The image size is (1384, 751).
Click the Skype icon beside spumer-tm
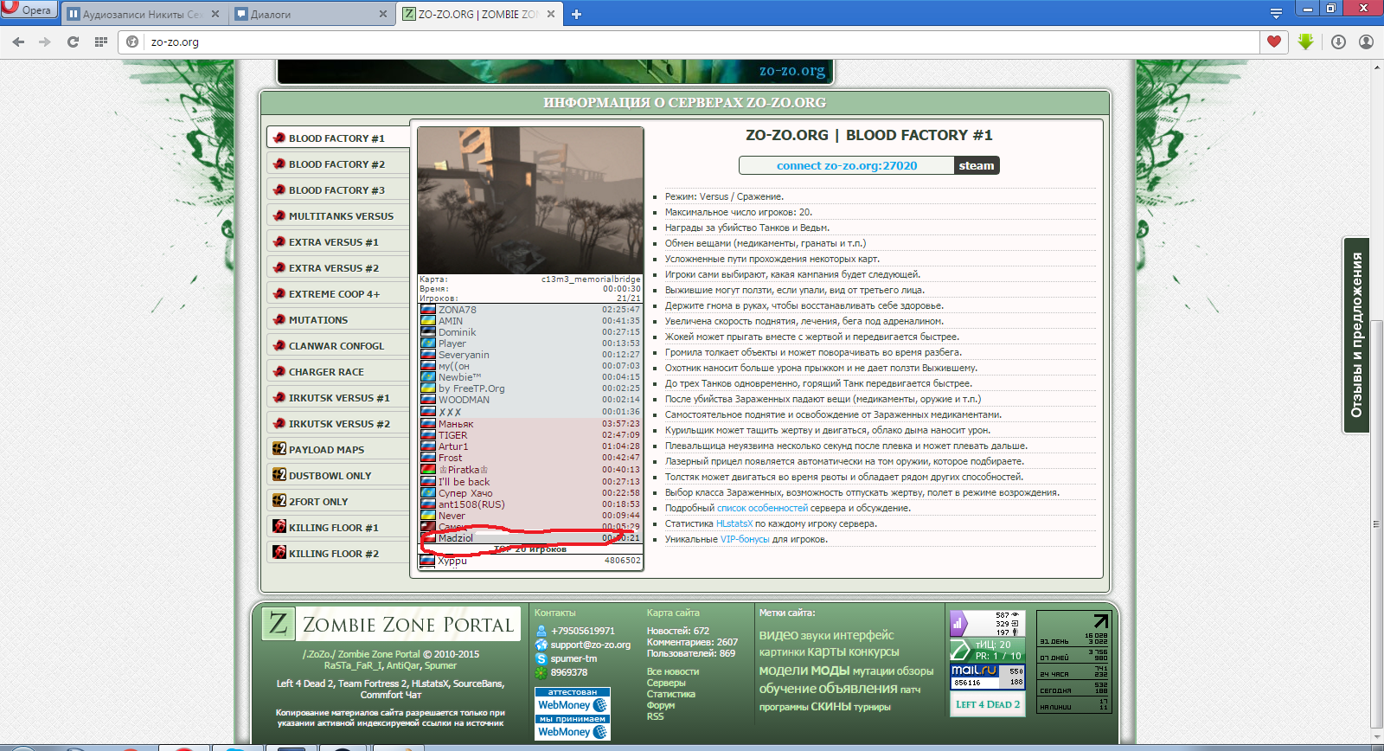541,658
